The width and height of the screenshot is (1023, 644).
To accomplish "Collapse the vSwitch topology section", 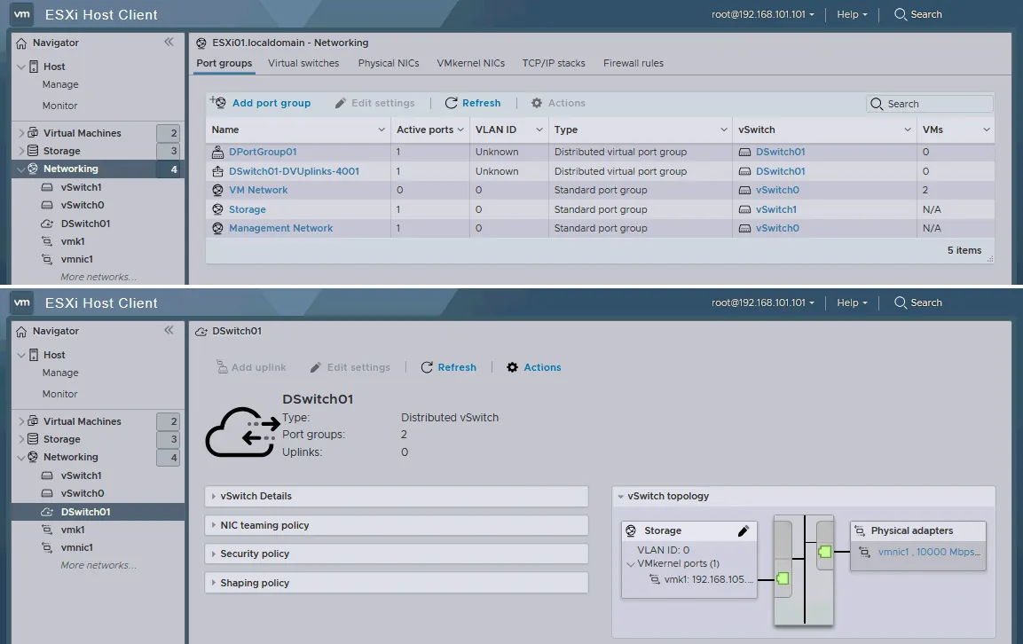I will (620, 497).
